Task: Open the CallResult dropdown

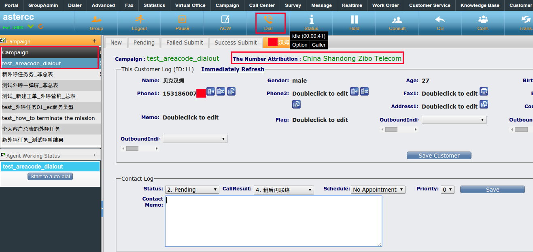Action: (x=284, y=190)
